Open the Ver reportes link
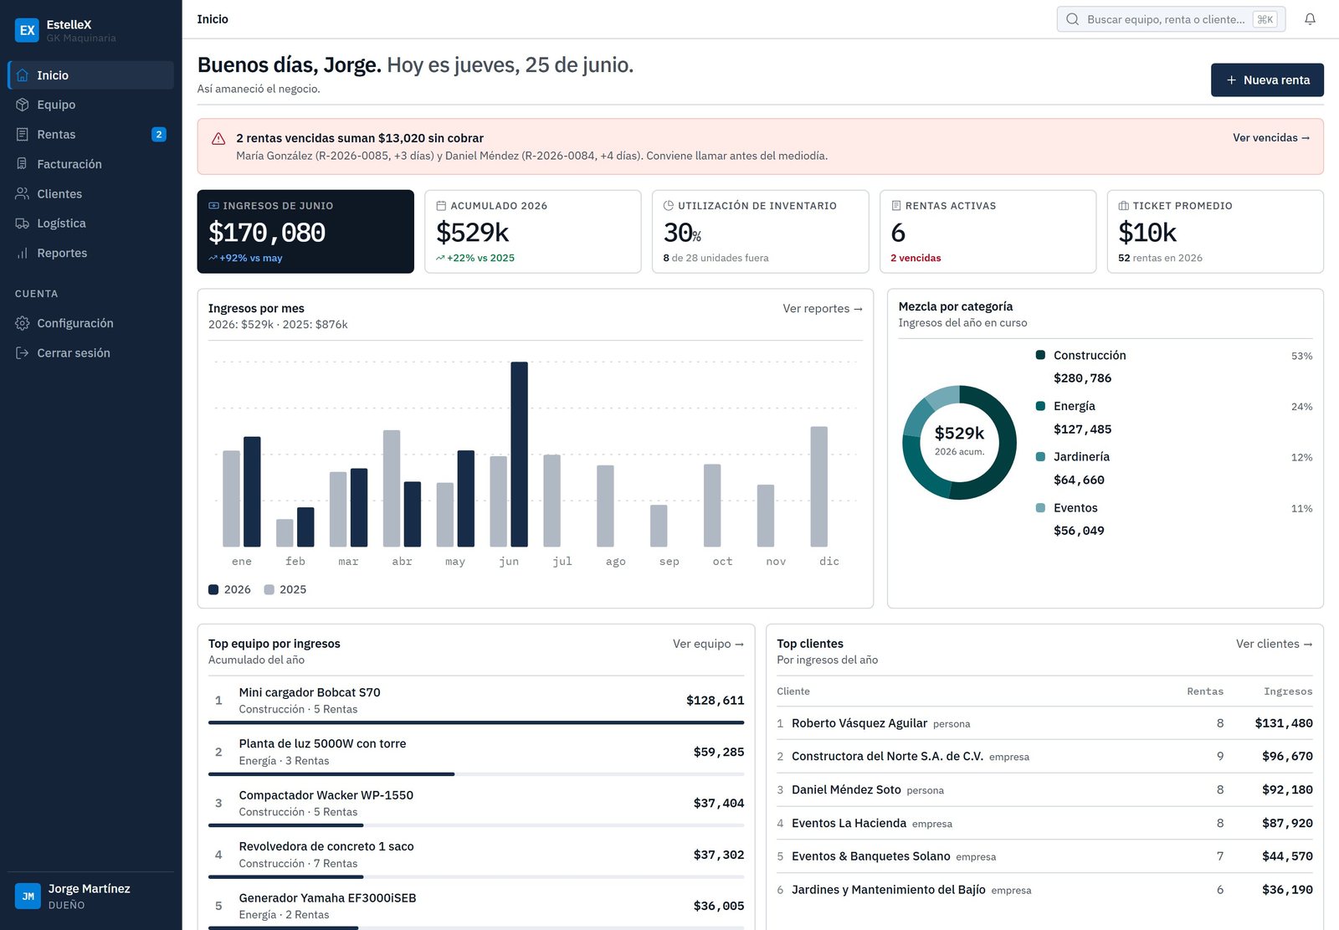Viewport: 1339px width, 930px height. point(823,309)
